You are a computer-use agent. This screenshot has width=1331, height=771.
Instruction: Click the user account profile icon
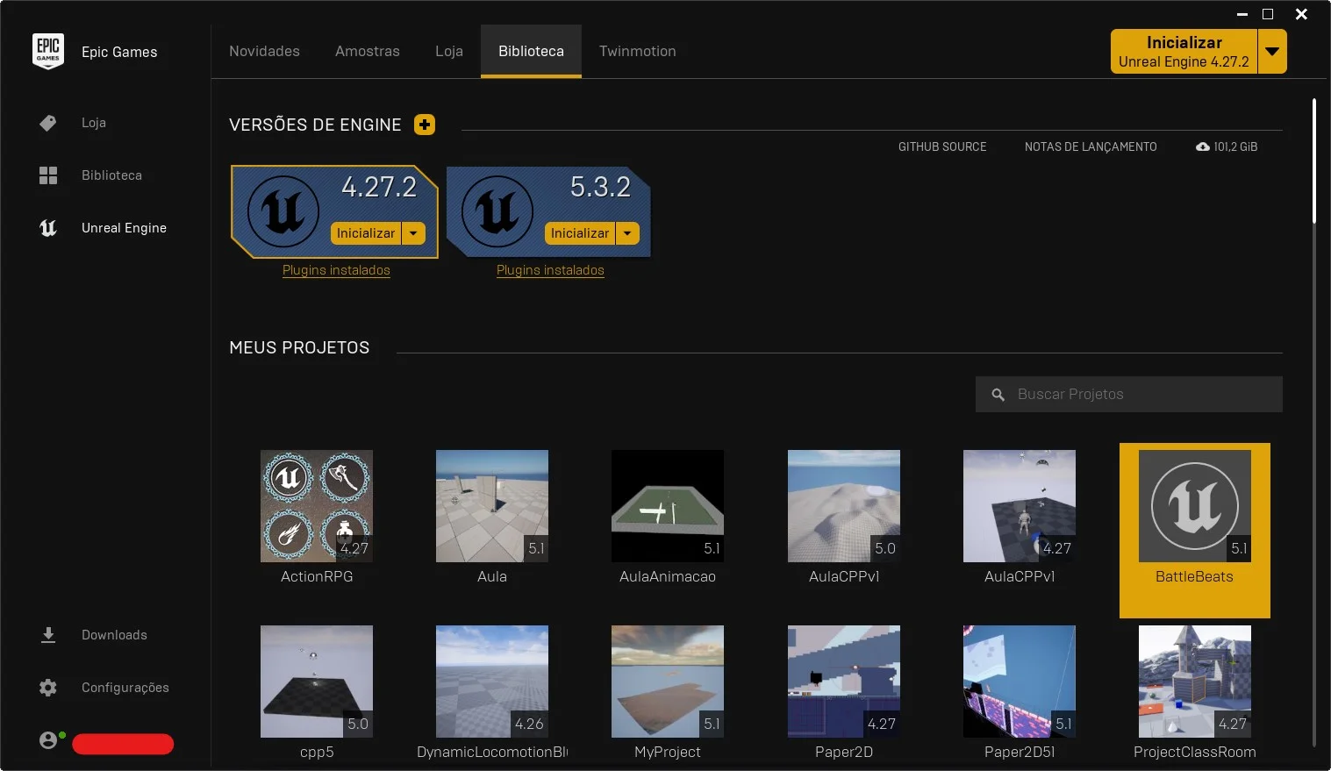(x=48, y=740)
